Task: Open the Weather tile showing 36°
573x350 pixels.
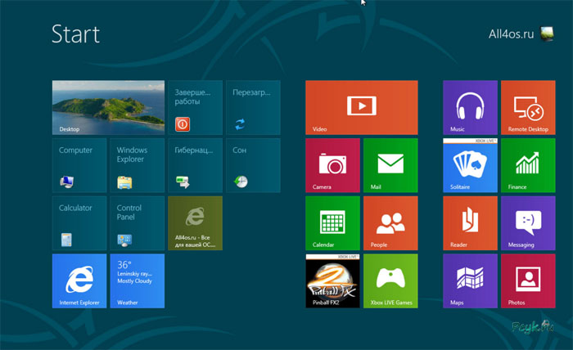Action: (x=138, y=281)
